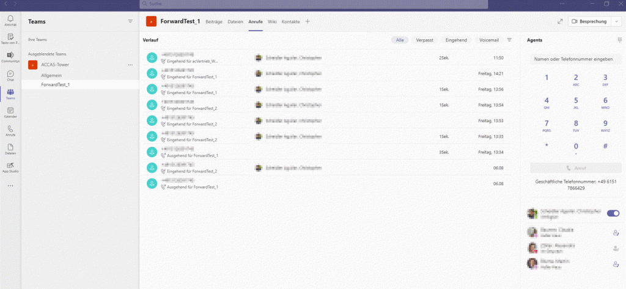Click the ForwardTest_1 channel avatar icon
Image resolution: width=626 pixels, height=289 pixels.
[x=151, y=21]
